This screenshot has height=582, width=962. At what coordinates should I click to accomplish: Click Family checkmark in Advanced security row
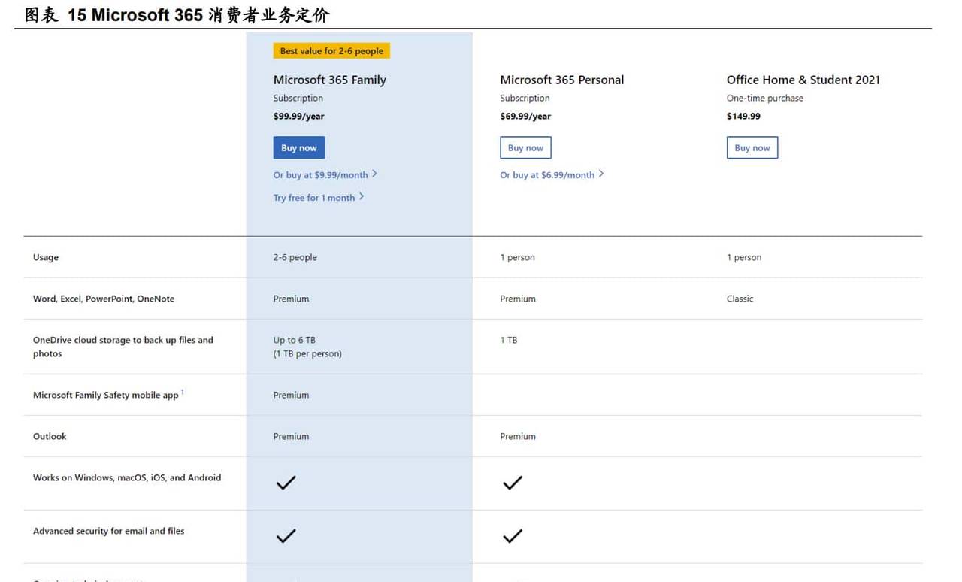tap(286, 536)
